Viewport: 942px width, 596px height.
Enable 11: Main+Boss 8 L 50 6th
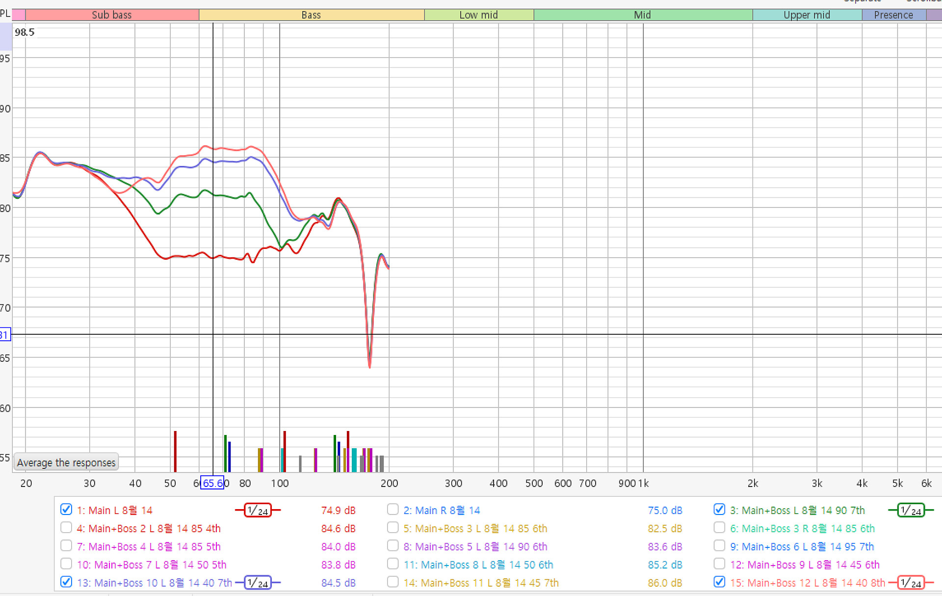point(392,564)
